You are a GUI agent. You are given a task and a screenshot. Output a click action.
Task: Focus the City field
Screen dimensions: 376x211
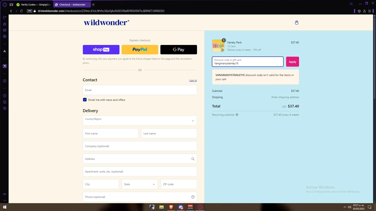coord(101,184)
